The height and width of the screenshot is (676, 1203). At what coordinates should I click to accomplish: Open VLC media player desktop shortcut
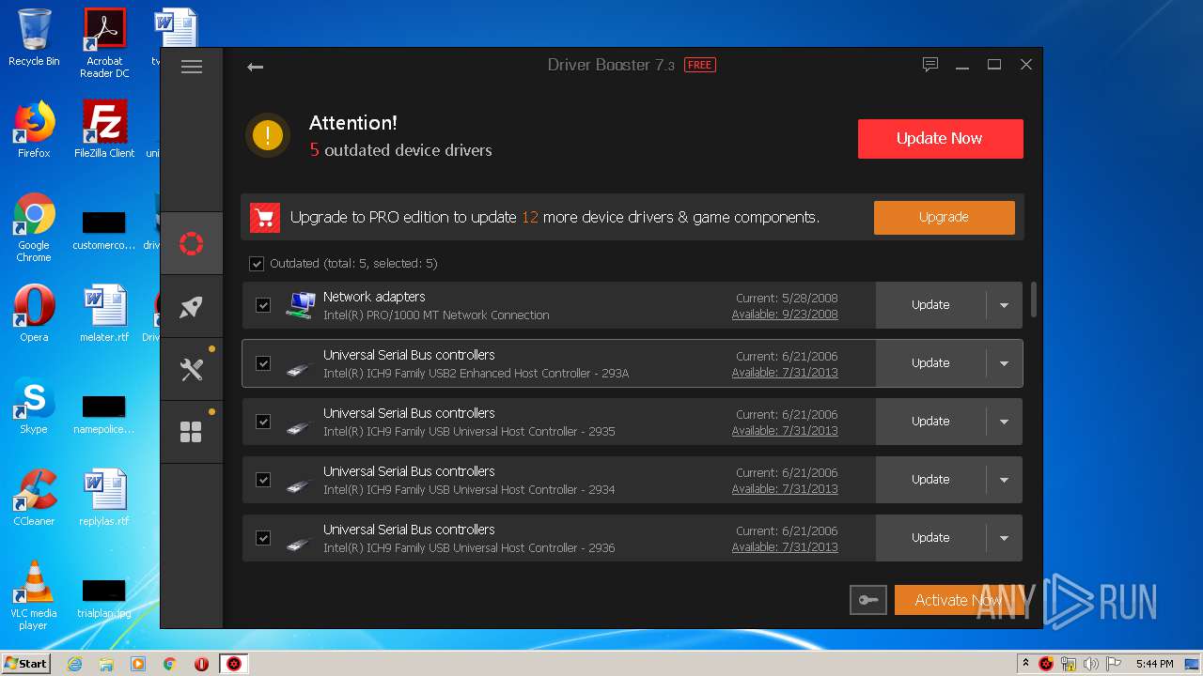(34, 595)
